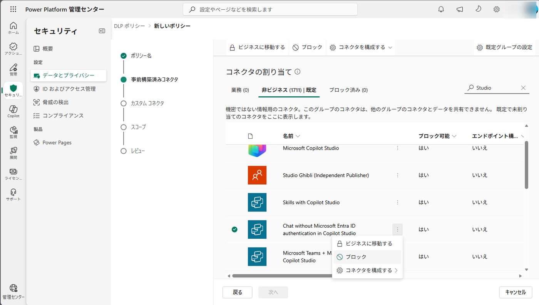Image resolution: width=539 pixels, height=305 pixels.
Task: Open サポート in left rail
Action: pos(13,194)
